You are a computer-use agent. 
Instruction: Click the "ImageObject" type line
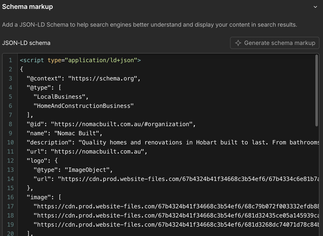coord(73,170)
